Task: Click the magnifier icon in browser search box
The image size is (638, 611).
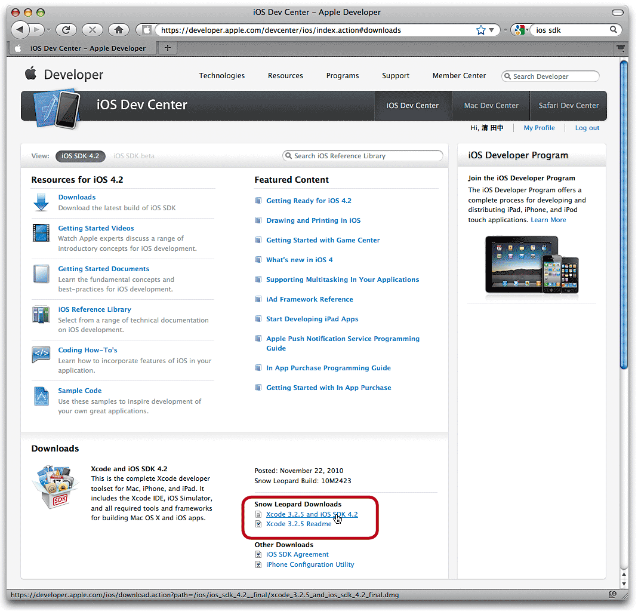Action: coord(613,30)
